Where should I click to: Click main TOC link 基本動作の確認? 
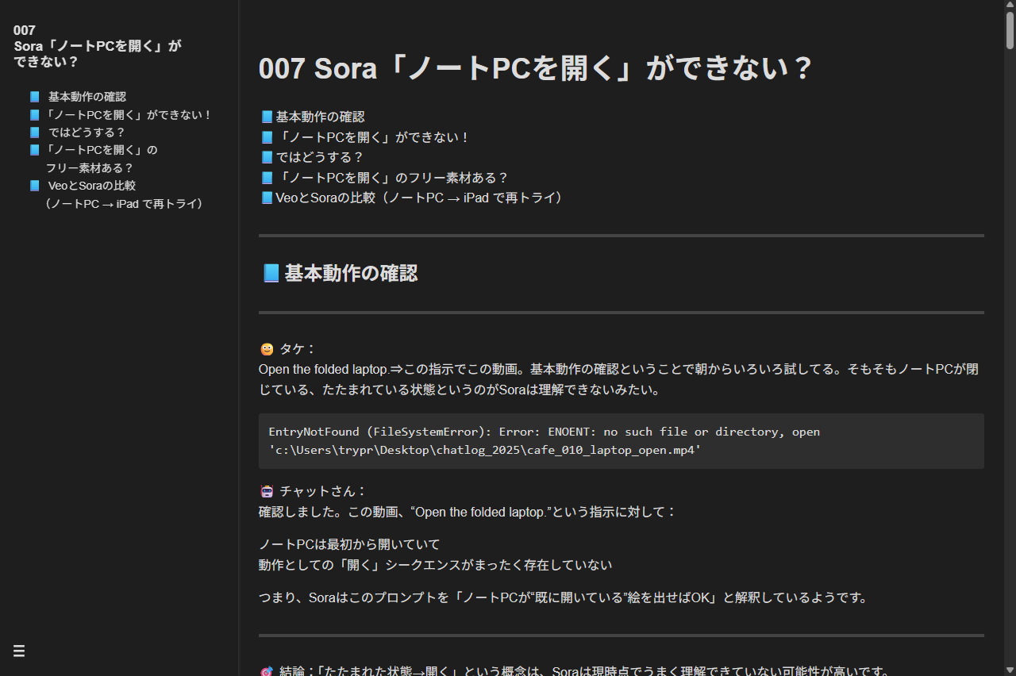[x=320, y=117]
